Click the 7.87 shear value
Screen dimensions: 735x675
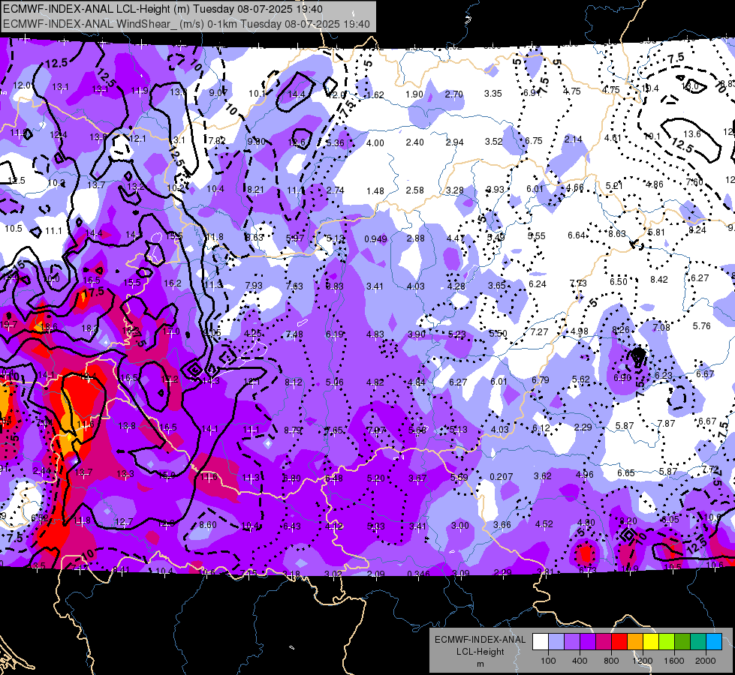[666, 424]
